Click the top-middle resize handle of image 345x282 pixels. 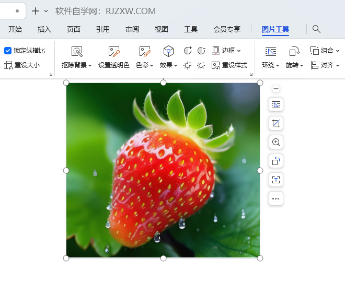pyautogui.click(x=163, y=83)
